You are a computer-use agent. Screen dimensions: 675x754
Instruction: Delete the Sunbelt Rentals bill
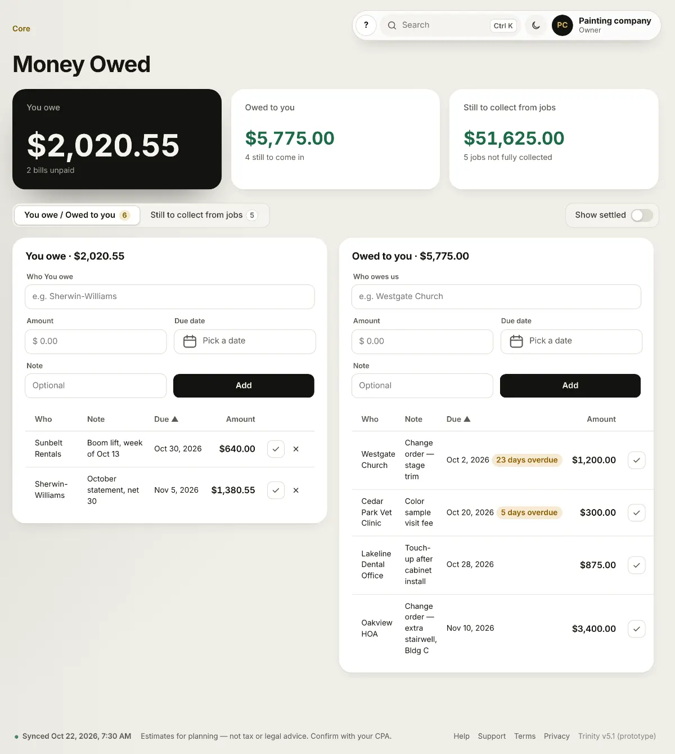[x=296, y=449]
